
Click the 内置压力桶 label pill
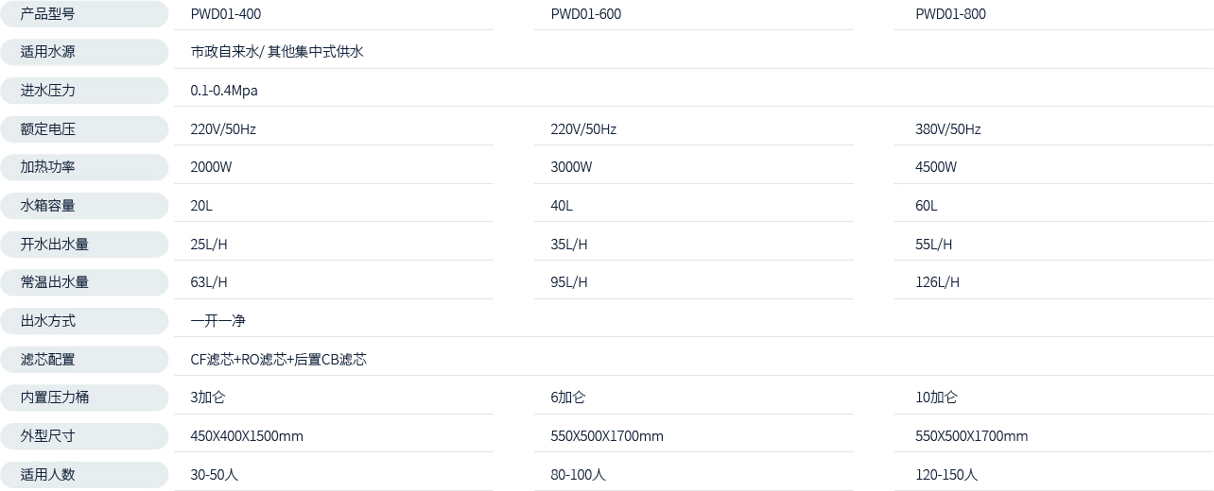click(83, 398)
